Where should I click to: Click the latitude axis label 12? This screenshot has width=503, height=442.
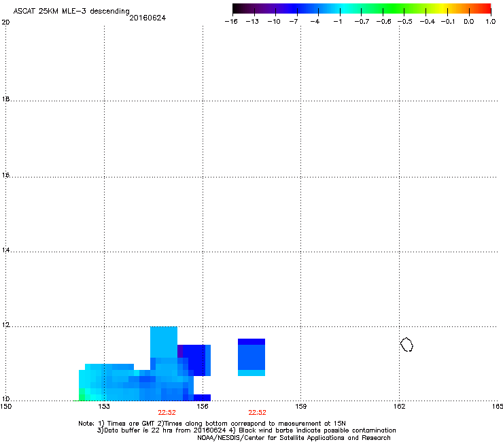tap(5, 325)
